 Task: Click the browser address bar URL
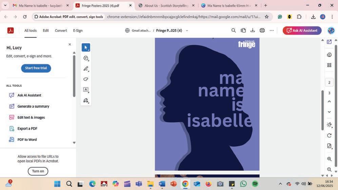pos(184,17)
